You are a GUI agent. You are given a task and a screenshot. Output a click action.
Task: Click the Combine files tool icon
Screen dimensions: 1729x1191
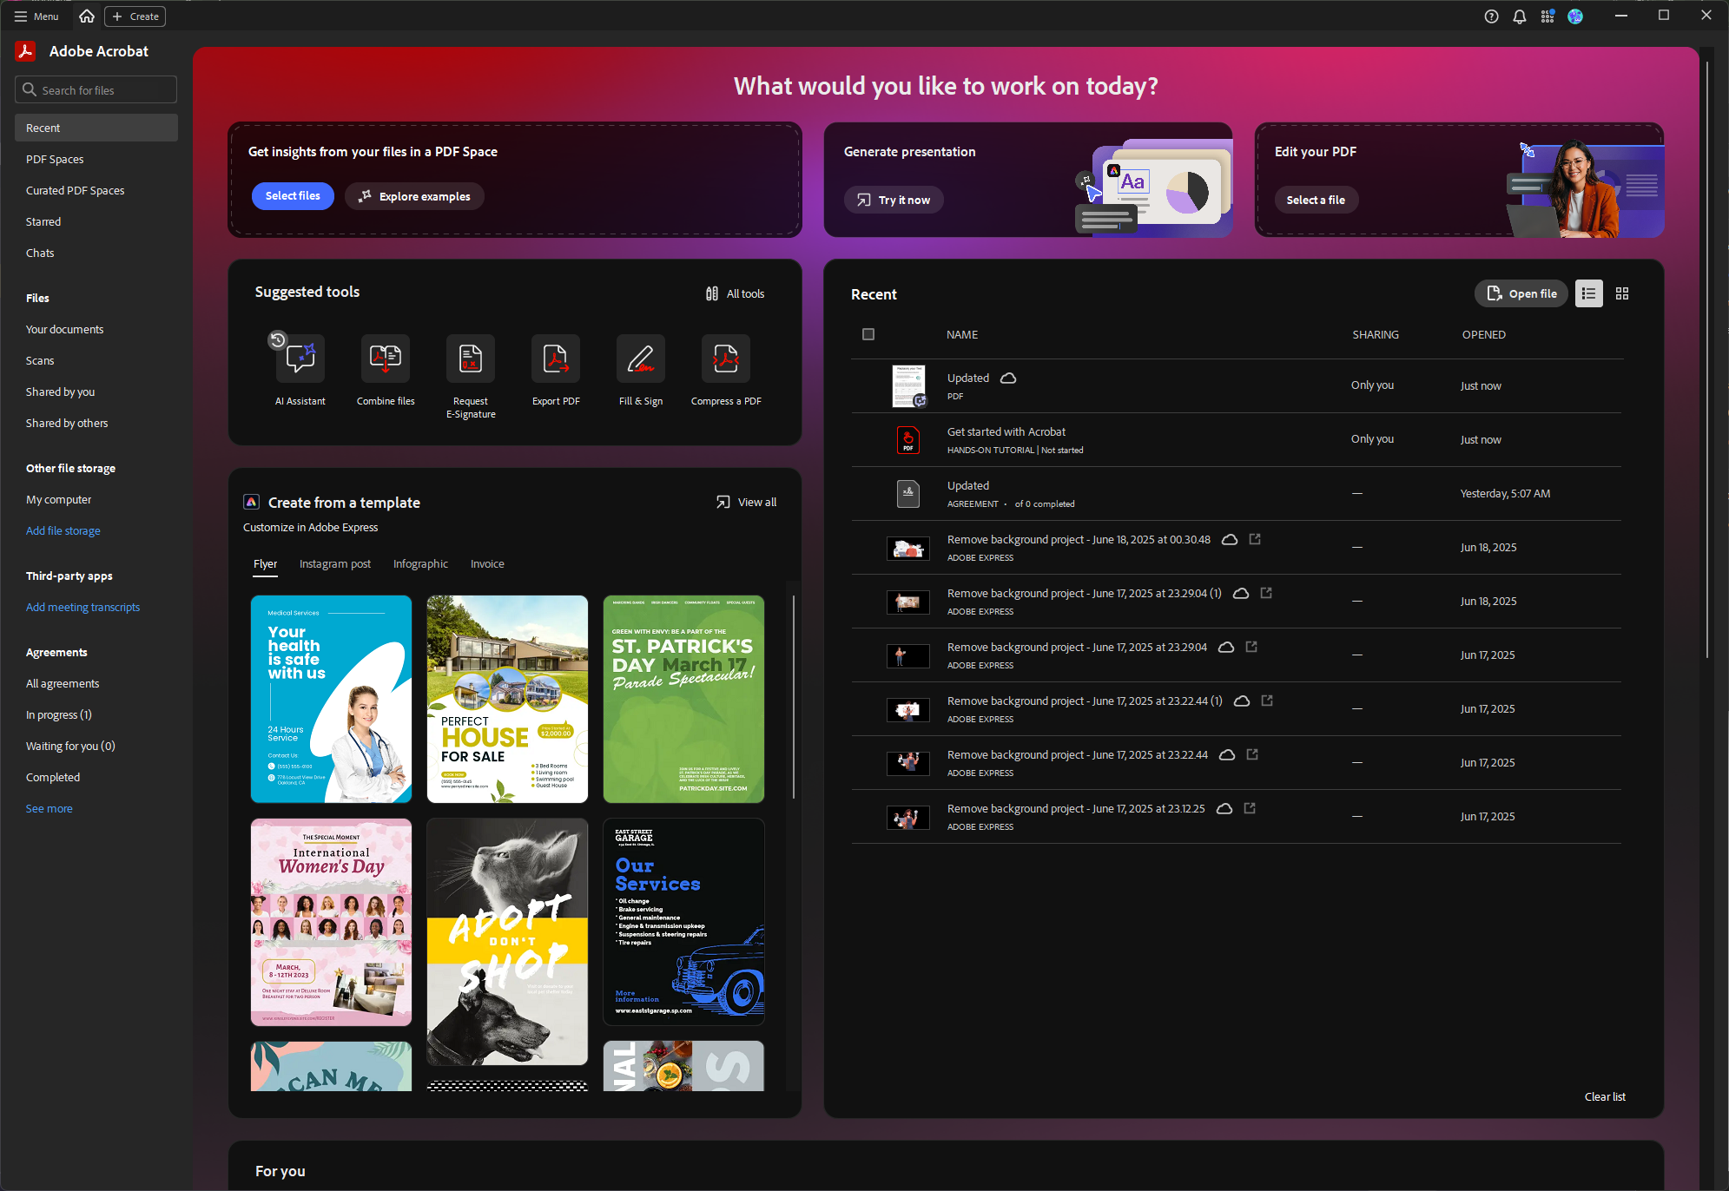pos(386,359)
